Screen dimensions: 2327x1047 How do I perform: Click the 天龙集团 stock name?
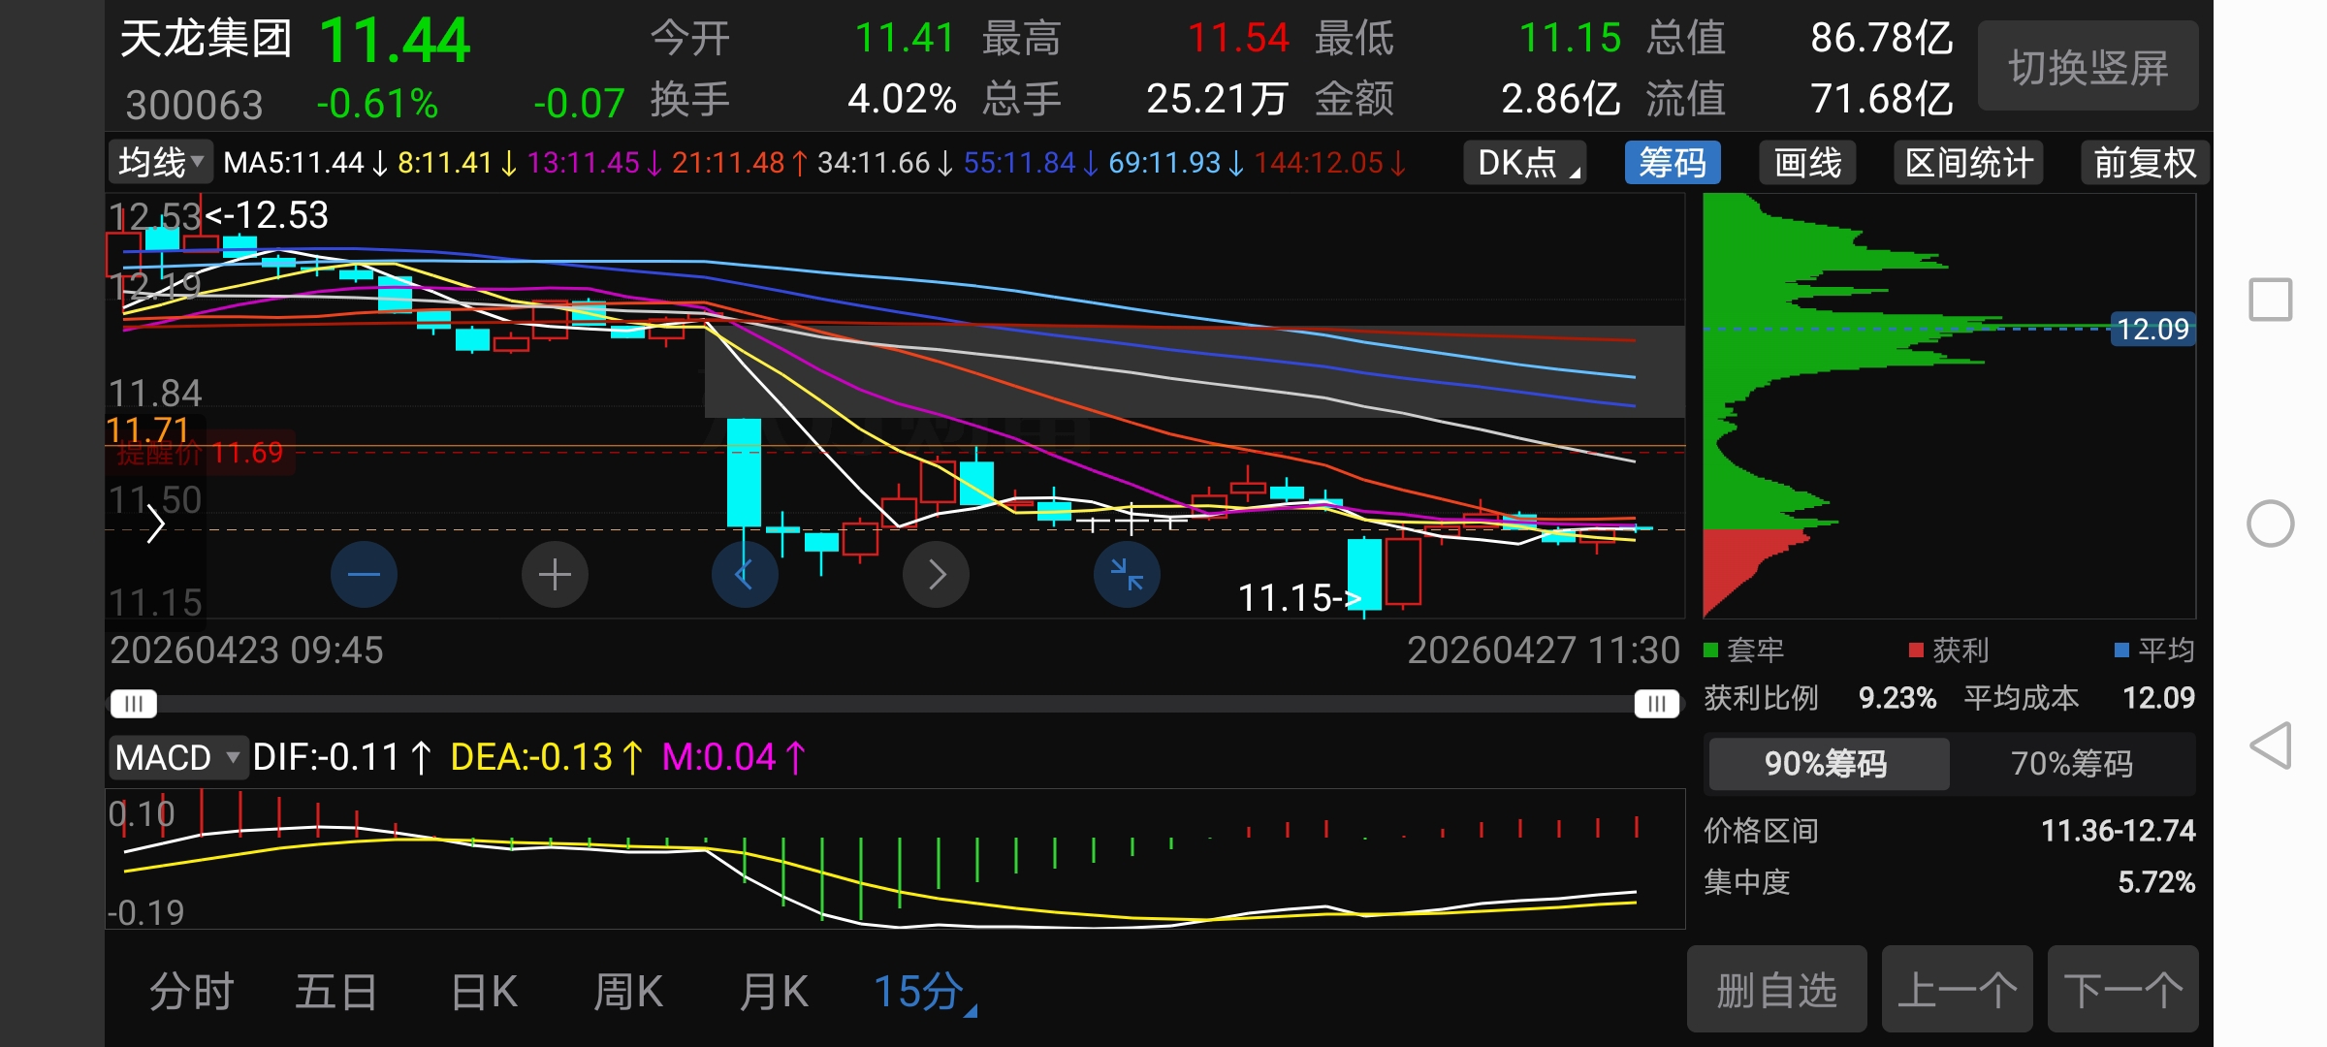point(206,39)
